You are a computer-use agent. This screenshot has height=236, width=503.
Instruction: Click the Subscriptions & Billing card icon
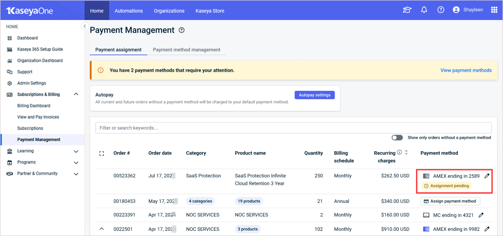10,94
